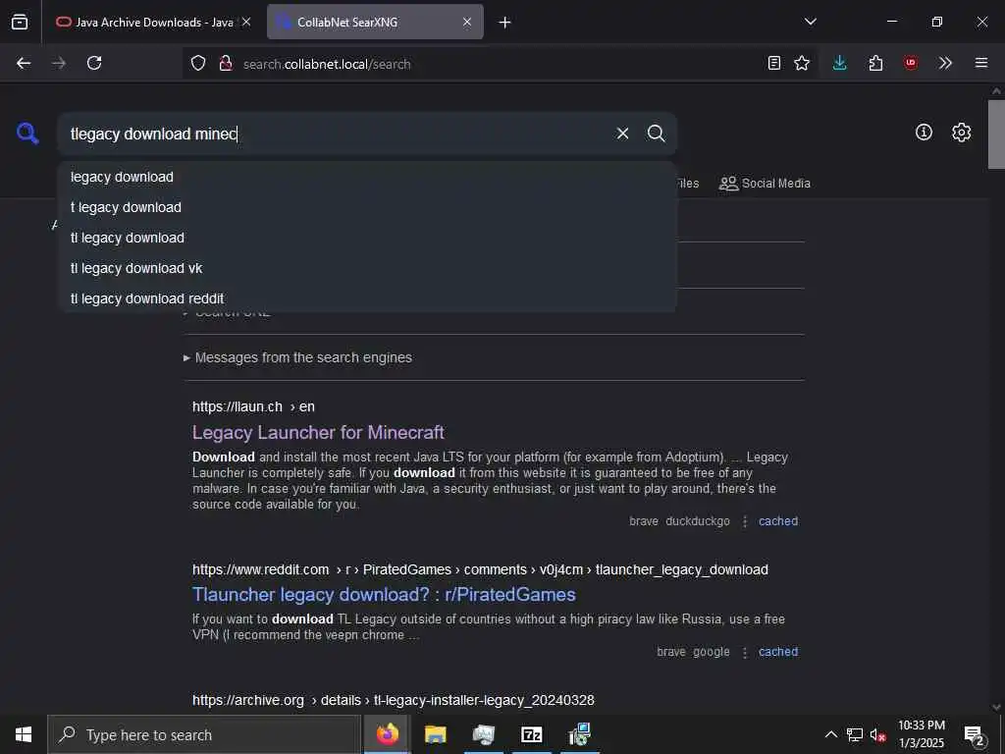The height and width of the screenshot is (754, 1005).
Task: Select the CollabNet SearXNG tab
Action: (374, 22)
